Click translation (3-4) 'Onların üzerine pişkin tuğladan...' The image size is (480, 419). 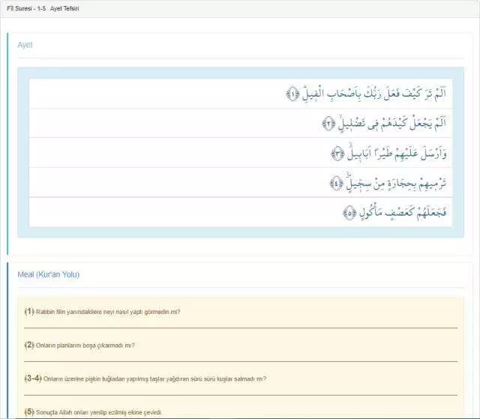145,379
